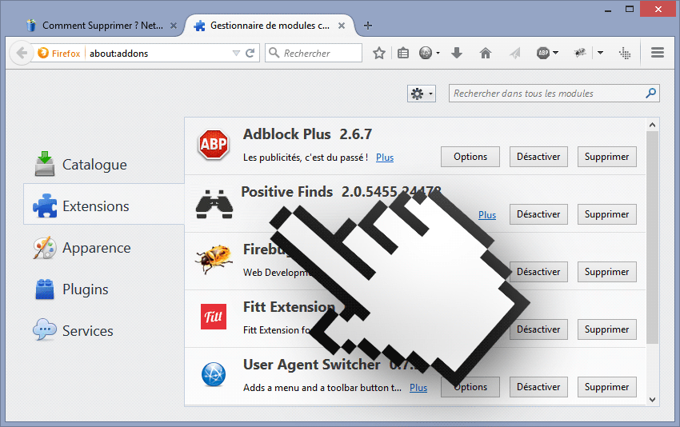
Task: Click Plus link for Adblock Plus
Action: click(385, 158)
